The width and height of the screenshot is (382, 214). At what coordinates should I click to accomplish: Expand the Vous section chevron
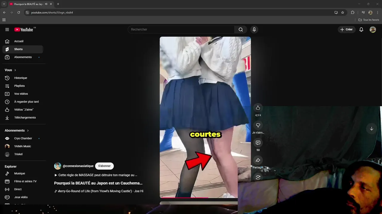pos(15,70)
